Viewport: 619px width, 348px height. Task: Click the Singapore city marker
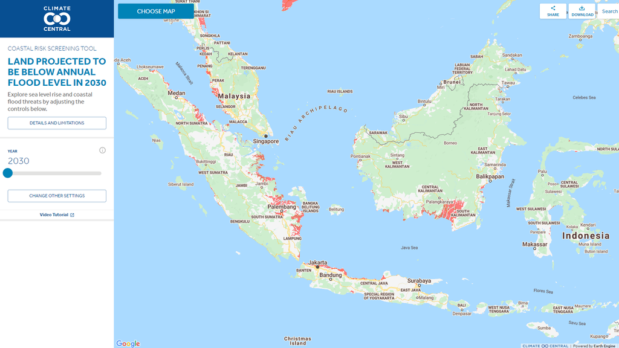tap(266, 136)
